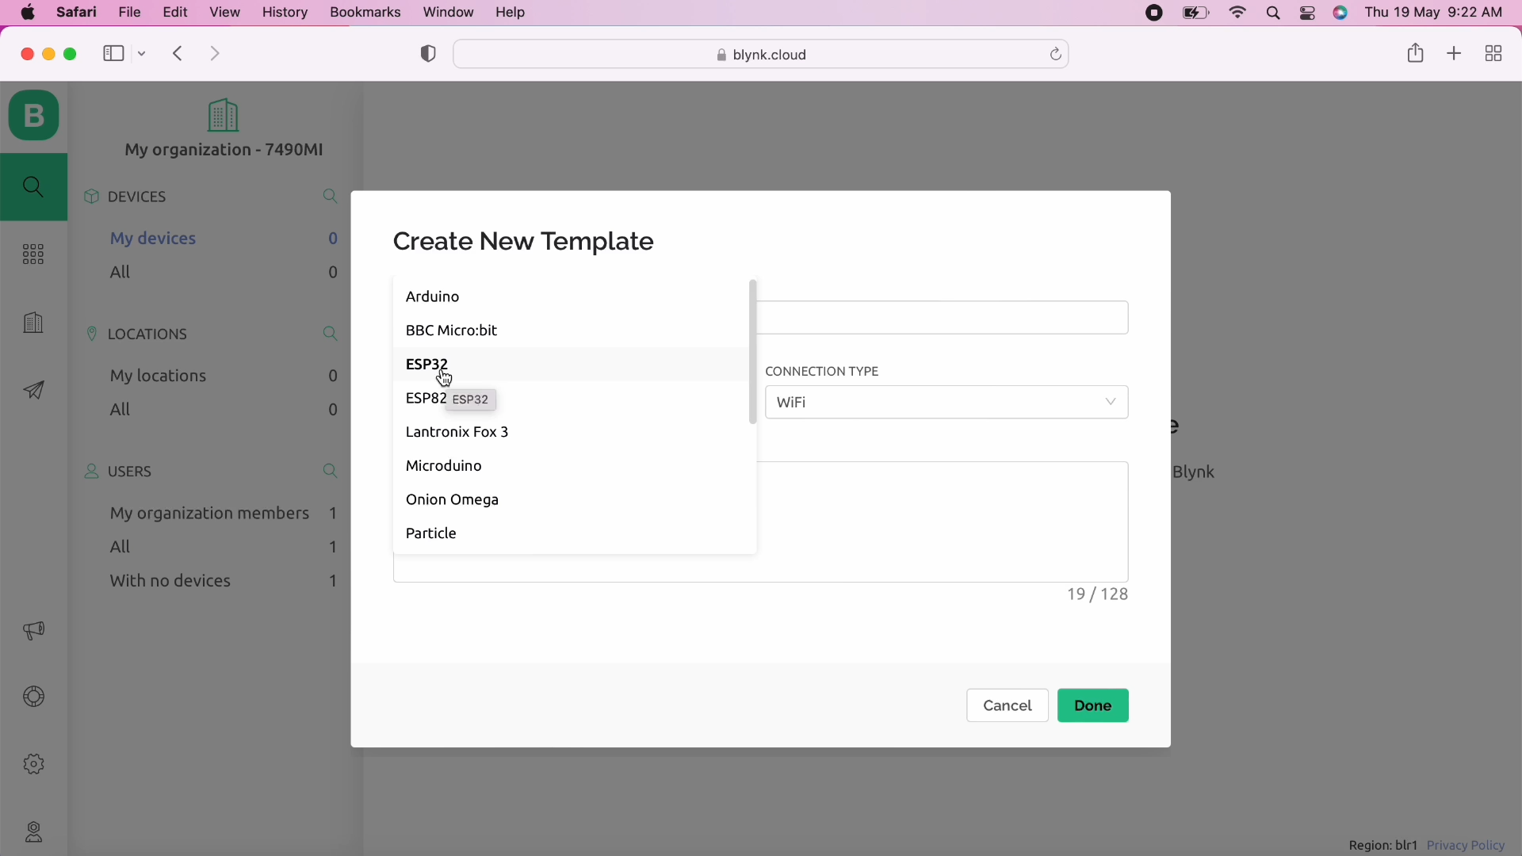Click the hardware list scrollbar
Viewport: 1522px width, 856px height.
[x=753, y=353]
